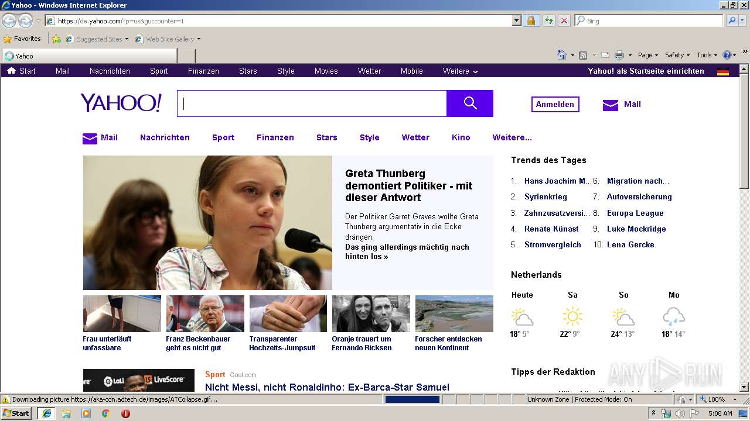The height and width of the screenshot is (421, 750).
Task: Click the Home icon in command bar
Action: [561, 55]
